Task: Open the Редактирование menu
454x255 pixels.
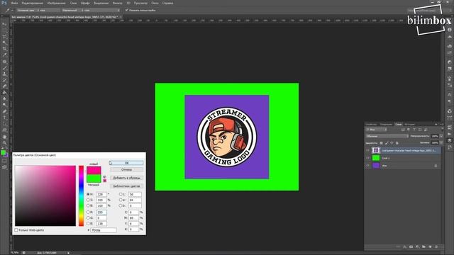Action: [x=33, y=3]
